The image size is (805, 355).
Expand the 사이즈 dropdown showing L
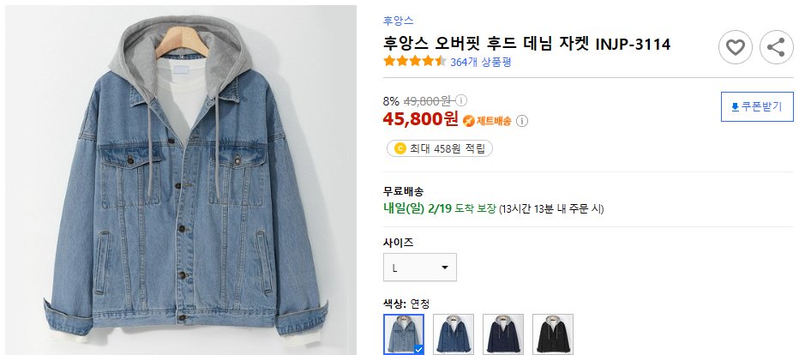420,268
